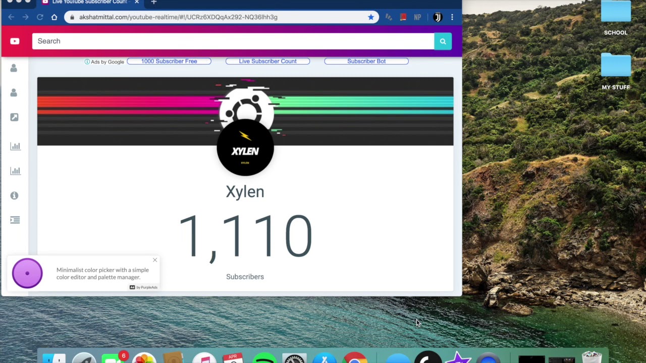Screen dimensions: 646x363
Task: Open the second user profile sidebar icon
Action: [14, 93]
